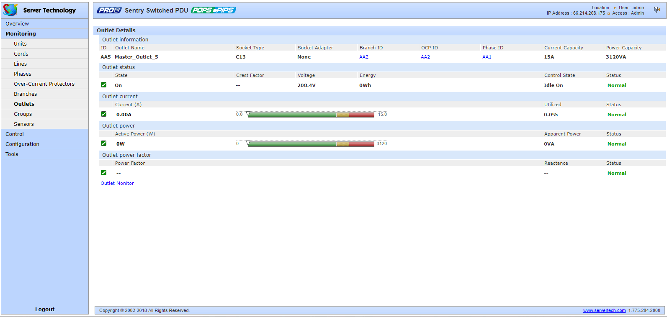Click the PRO2 badge icon in header

coord(109,10)
